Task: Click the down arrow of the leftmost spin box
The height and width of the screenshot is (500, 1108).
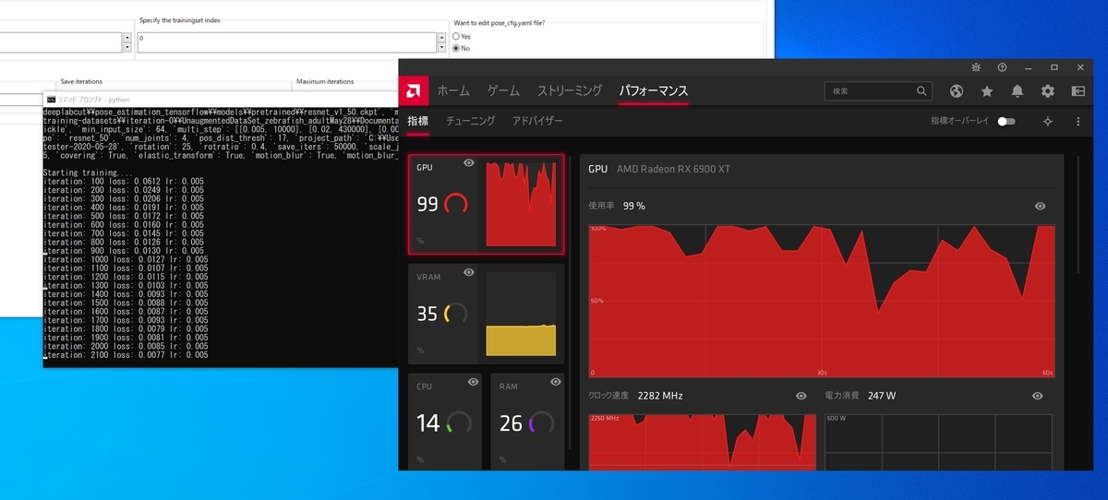Action: click(126, 47)
